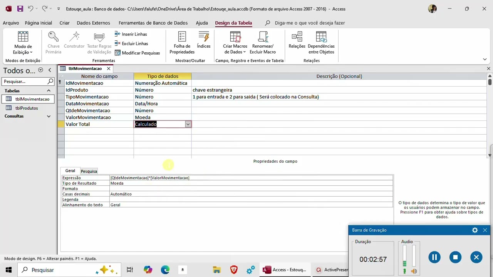Discard recording with the round X button
The height and width of the screenshot is (277, 493).
pyautogui.click(x=476, y=257)
